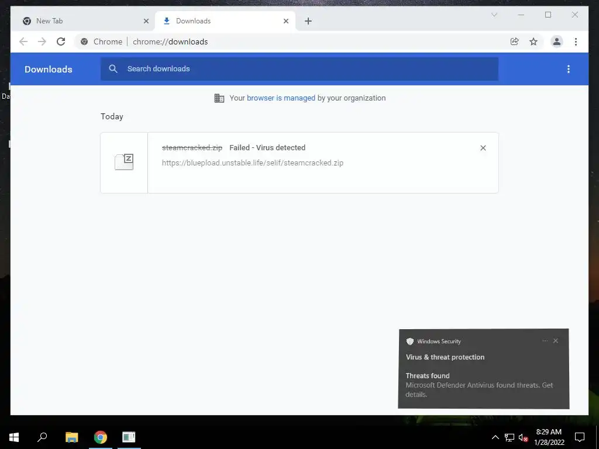The width and height of the screenshot is (599, 449).
Task: Remove steamcracked.zip from the downloads list
Action: 483,148
